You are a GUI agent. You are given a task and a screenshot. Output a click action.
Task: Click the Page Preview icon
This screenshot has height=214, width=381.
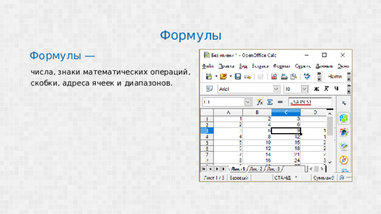point(293,77)
